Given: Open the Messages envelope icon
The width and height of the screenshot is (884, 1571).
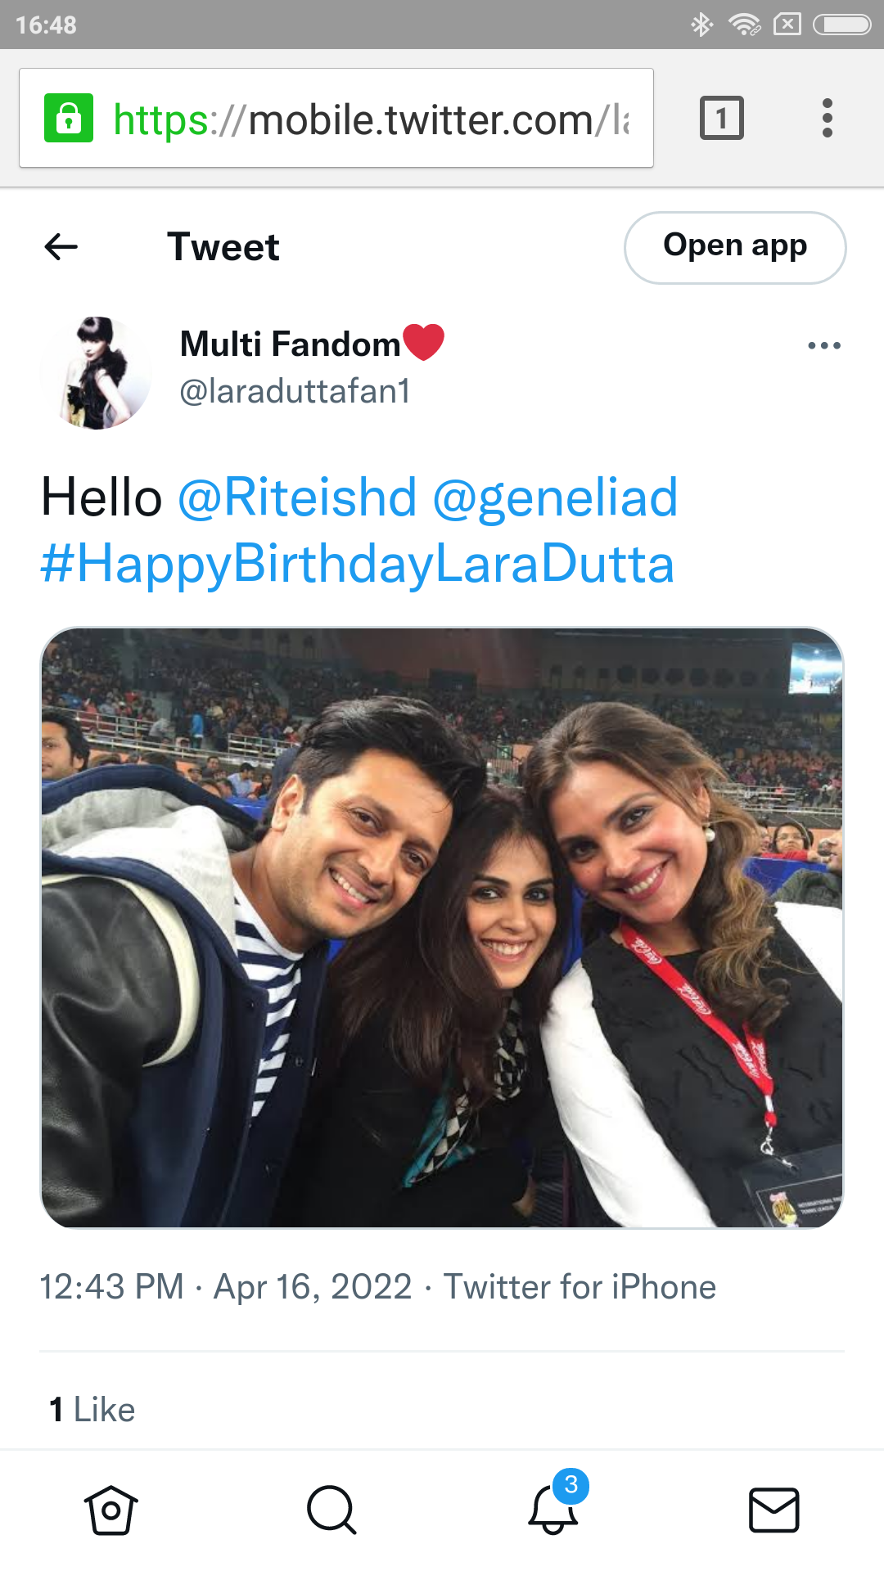Looking at the screenshot, I should tap(773, 1510).
